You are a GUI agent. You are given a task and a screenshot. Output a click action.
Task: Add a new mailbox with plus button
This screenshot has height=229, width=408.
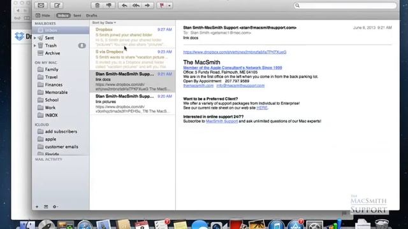click(x=37, y=207)
